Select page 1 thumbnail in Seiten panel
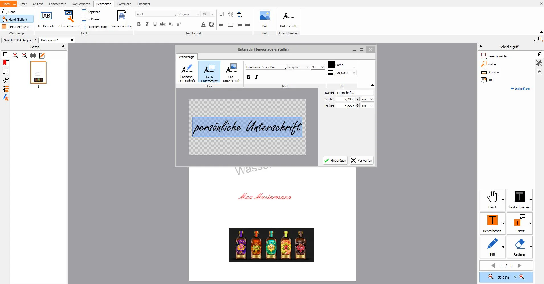544x284 pixels. click(38, 73)
